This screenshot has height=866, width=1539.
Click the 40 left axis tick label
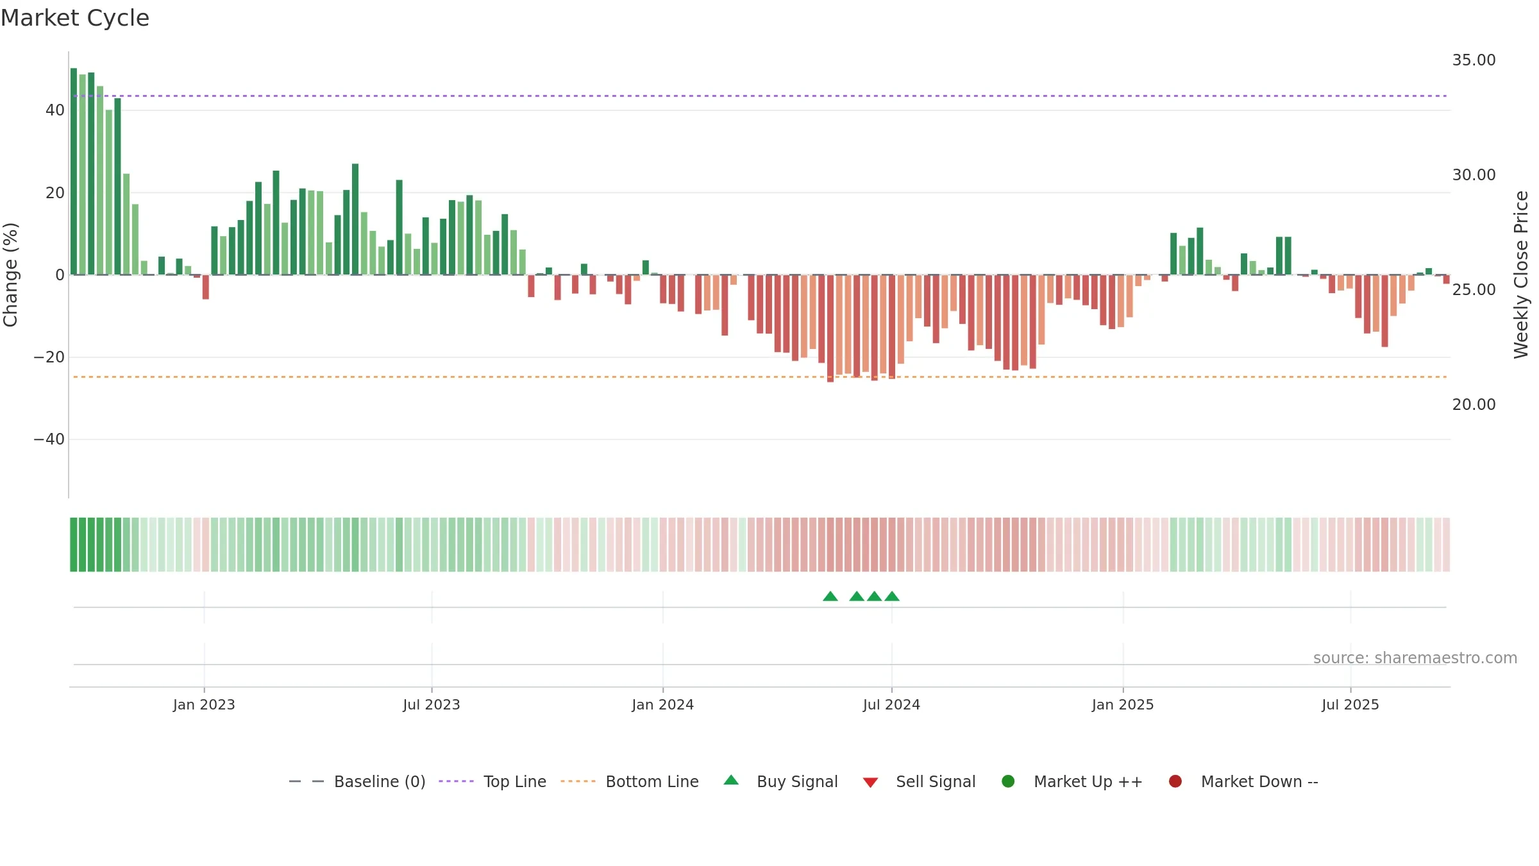click(x=55, y=110)
